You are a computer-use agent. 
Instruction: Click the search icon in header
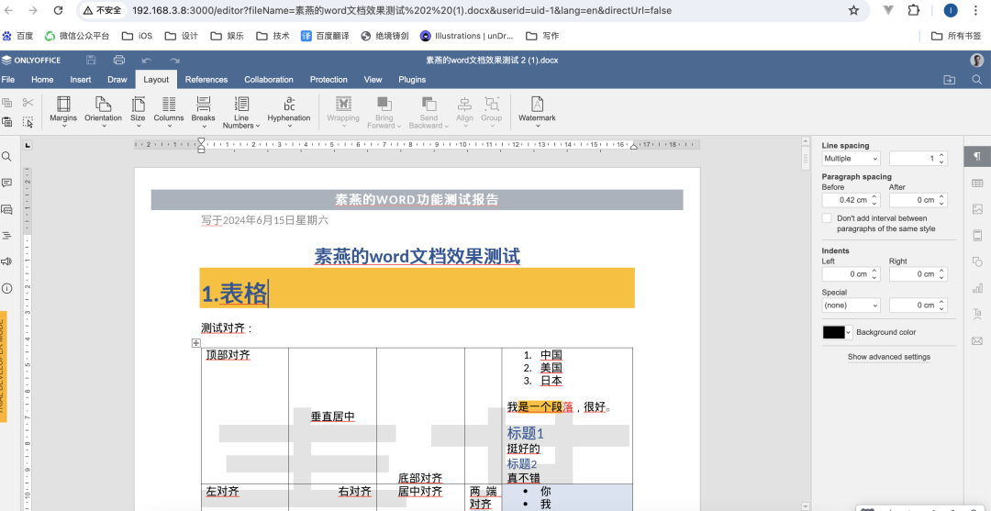click(977, 80)
